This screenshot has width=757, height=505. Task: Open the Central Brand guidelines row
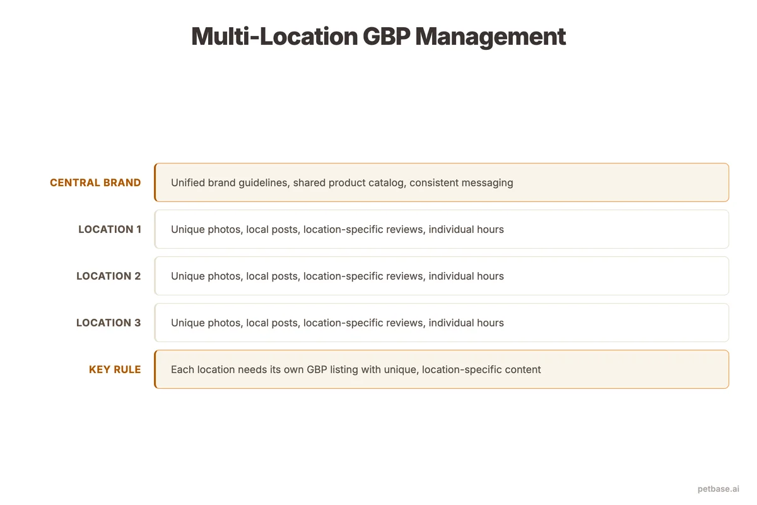[442, 182]
